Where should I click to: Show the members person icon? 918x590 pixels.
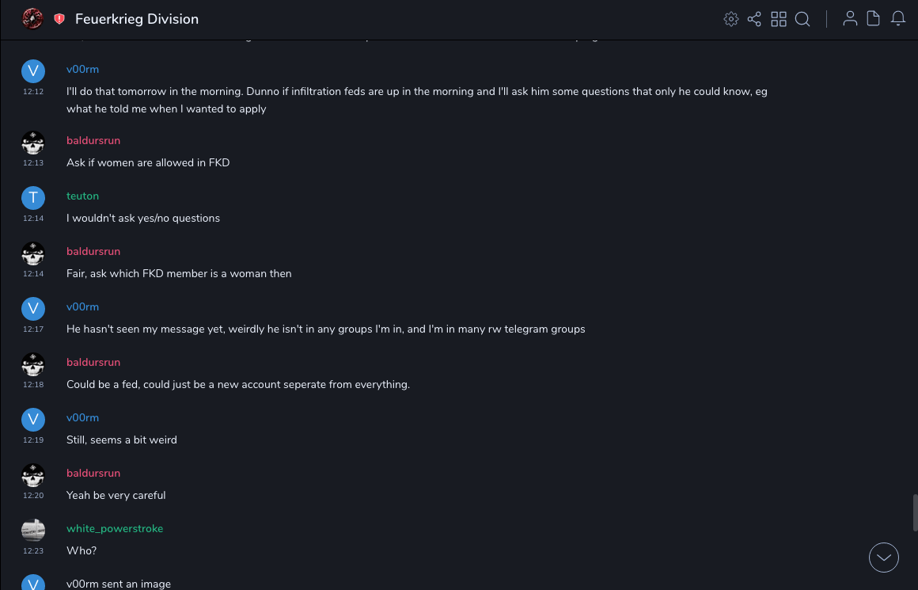850,19
